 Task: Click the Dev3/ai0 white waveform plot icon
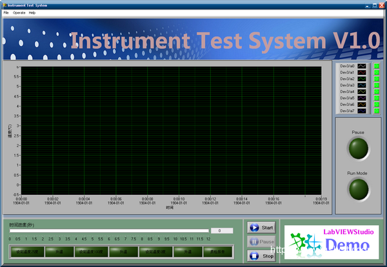pos(362,66)
